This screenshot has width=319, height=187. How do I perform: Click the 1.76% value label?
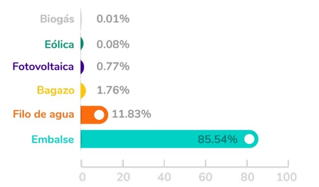[113, 90]
